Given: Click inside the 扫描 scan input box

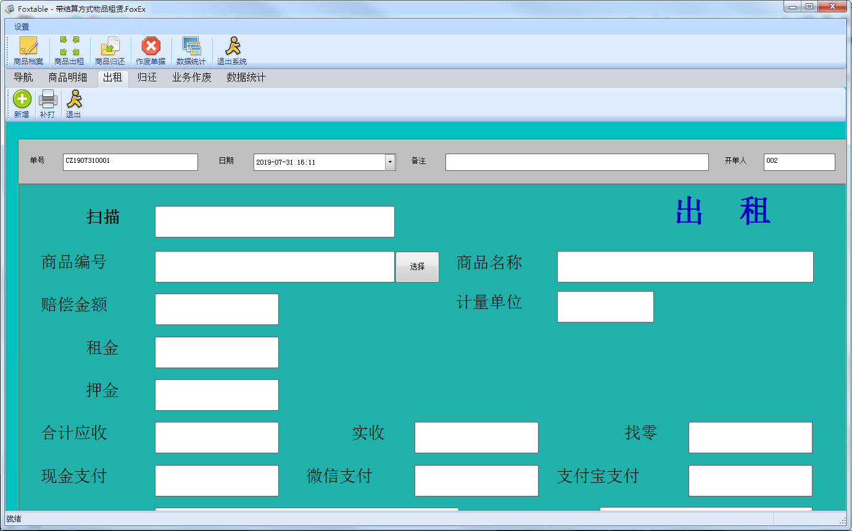Looking at the screenshot, I should 275,221.
